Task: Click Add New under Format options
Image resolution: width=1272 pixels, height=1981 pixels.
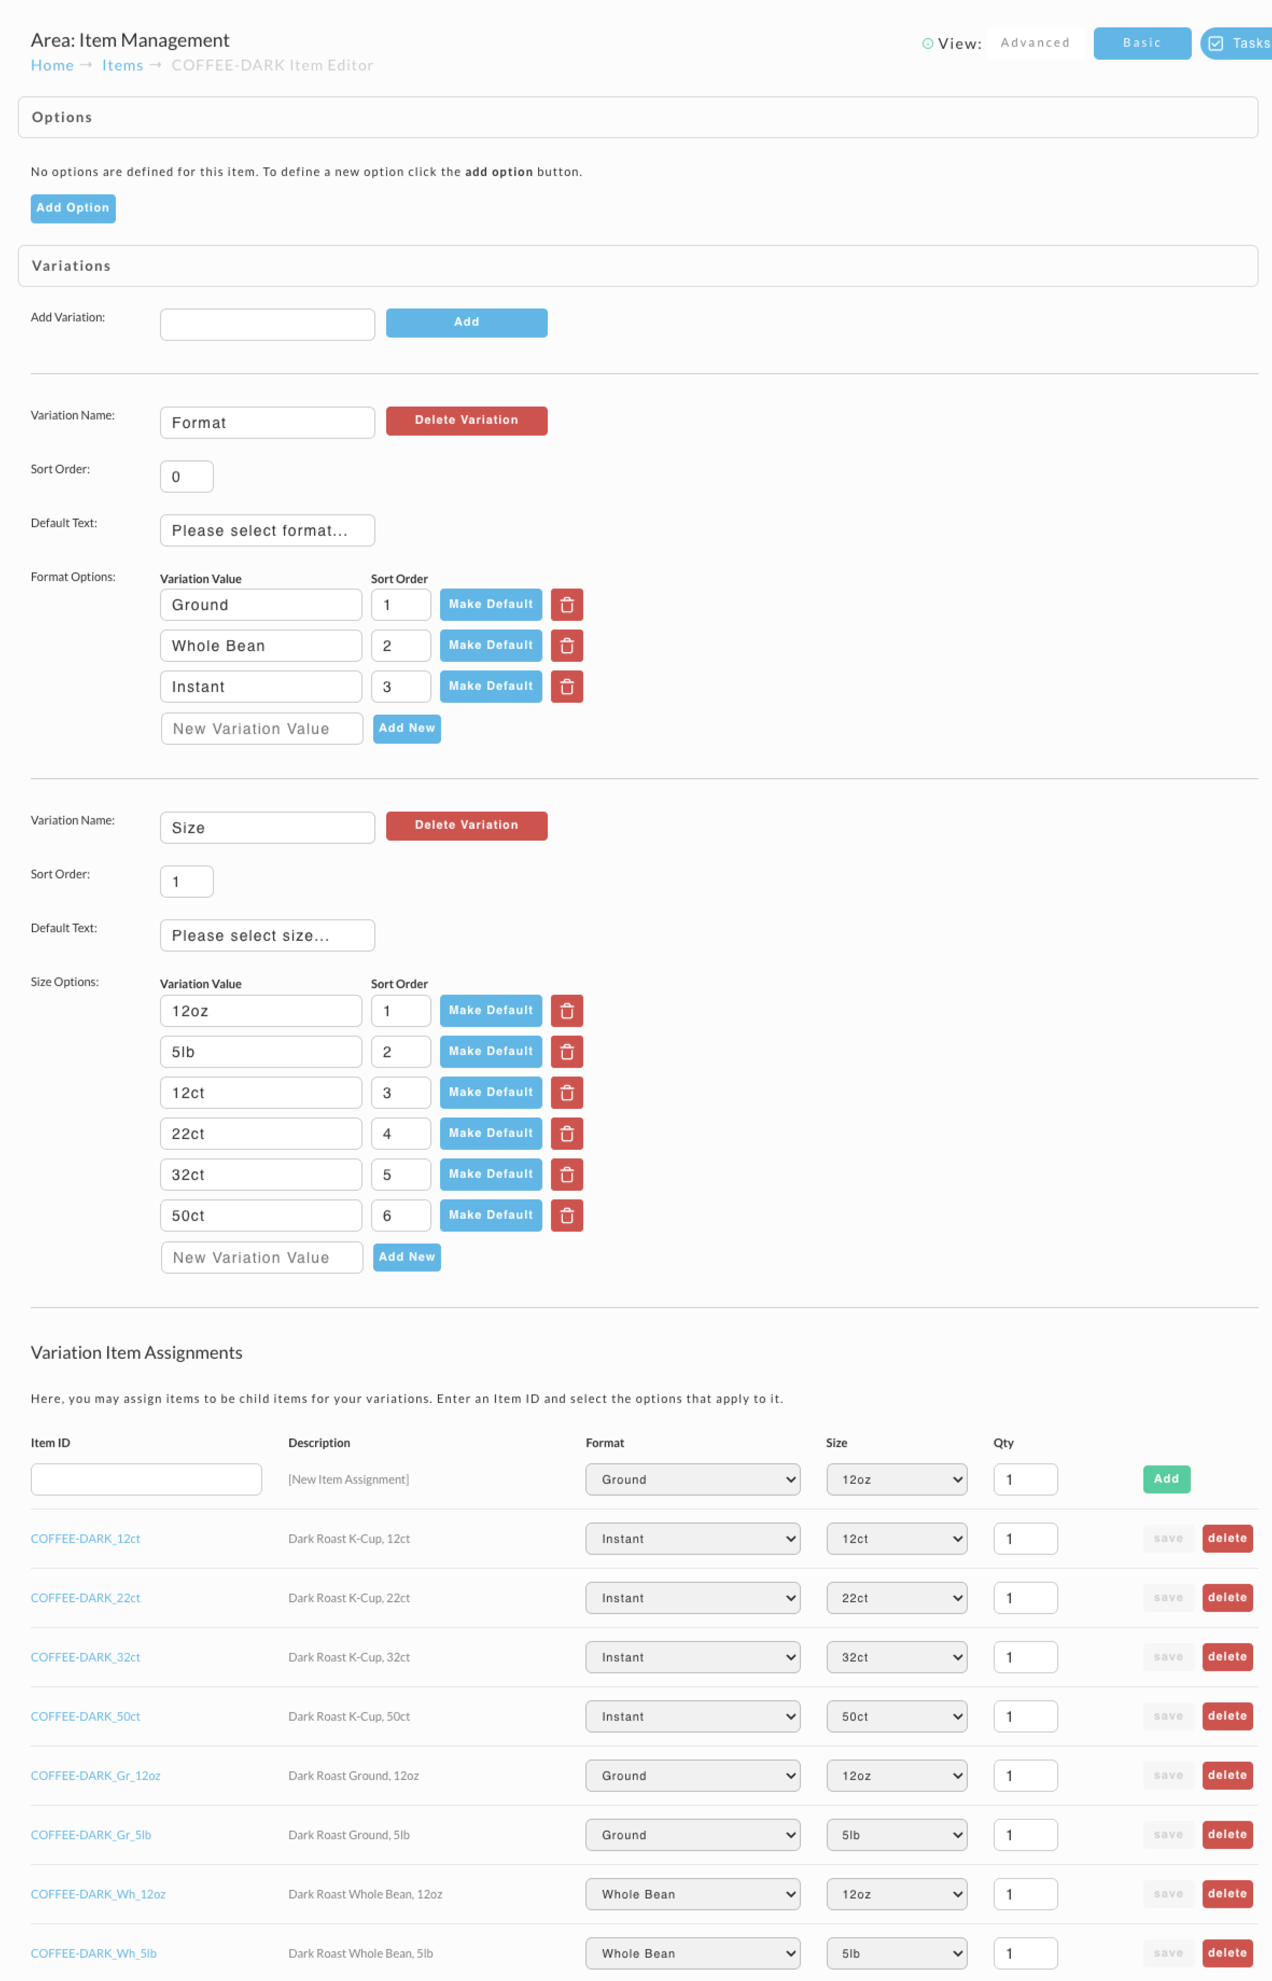Action: [407, 729]
